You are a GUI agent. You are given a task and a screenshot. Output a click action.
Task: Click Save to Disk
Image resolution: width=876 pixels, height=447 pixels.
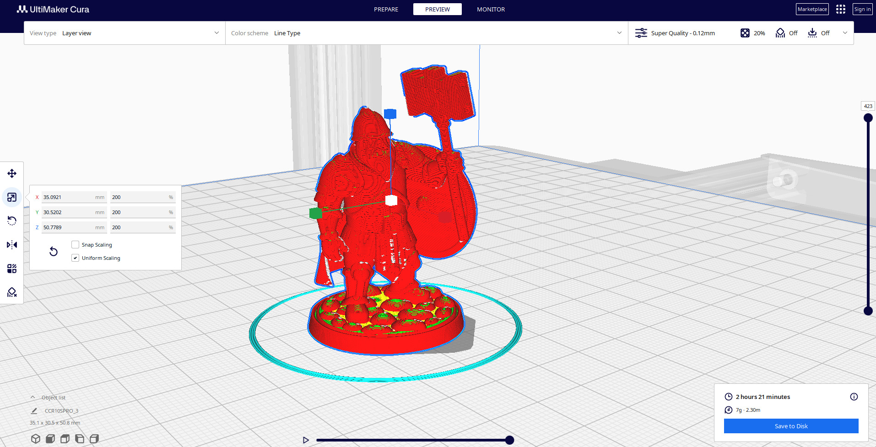[791, 426]
